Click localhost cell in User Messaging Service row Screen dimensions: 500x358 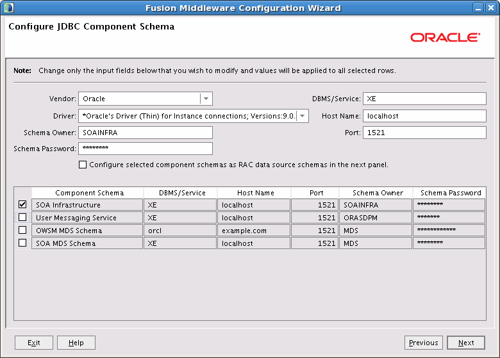254,218
